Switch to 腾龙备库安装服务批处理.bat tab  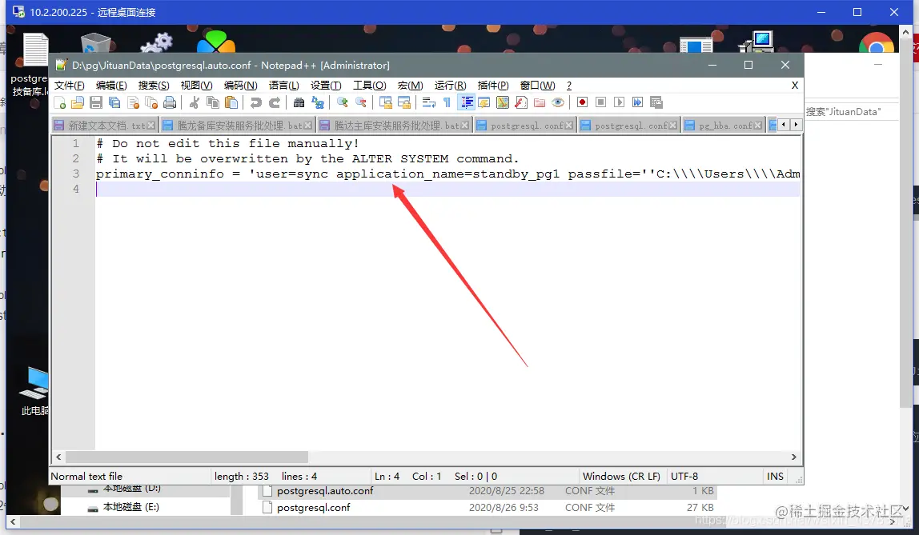tap(238, 126)
